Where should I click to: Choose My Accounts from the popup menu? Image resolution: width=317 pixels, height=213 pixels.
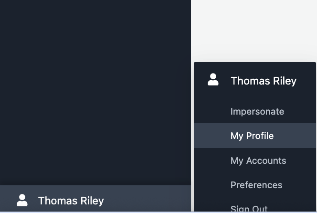258,161
